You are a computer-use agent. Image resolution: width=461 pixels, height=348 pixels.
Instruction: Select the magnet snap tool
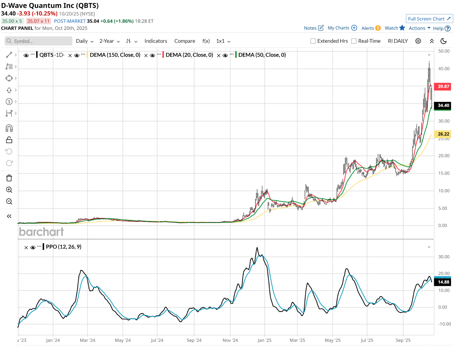9,128
